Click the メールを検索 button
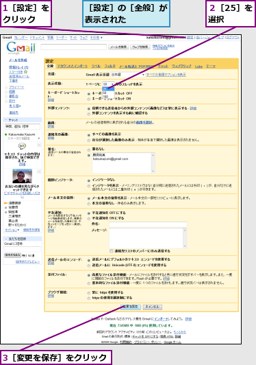256x365 pixels. pos(118,47)
